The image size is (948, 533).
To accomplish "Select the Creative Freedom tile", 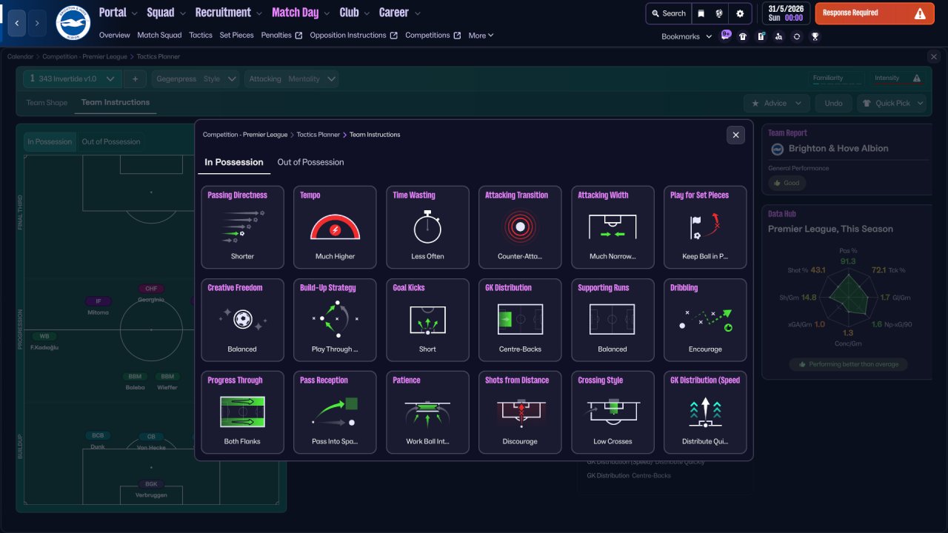I will pos(242,320).
